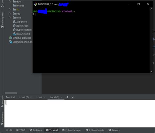The height and width of the screenshot is (133, 155).
Task: Select the Local (3) terminal tab
Action: 55,97
